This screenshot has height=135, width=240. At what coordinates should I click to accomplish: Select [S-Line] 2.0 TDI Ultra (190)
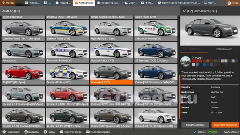pyautogui.click(x=112, y=96)
